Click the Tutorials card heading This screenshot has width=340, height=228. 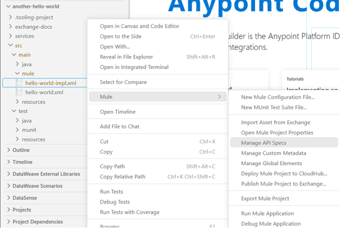(295, 79)
